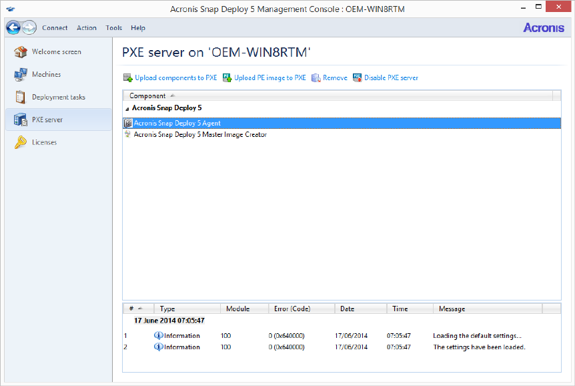Click the Upload components to PXE icon

[128, 78]
